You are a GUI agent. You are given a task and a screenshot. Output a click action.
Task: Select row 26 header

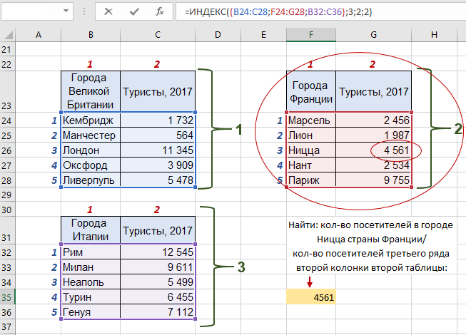8,150
